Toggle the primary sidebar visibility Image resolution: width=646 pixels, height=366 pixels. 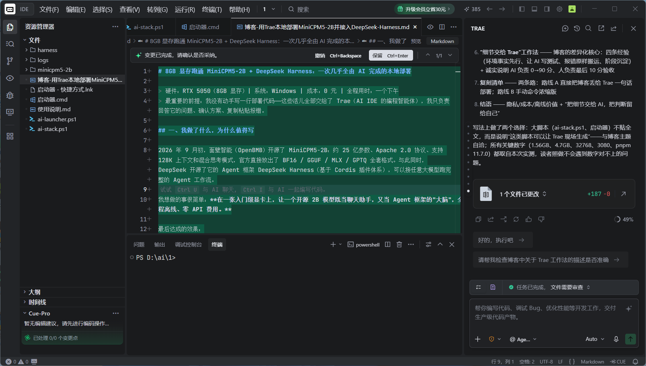tap(522, 9)
